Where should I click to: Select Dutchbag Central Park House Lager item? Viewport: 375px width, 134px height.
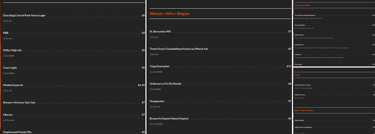point(24,16)
